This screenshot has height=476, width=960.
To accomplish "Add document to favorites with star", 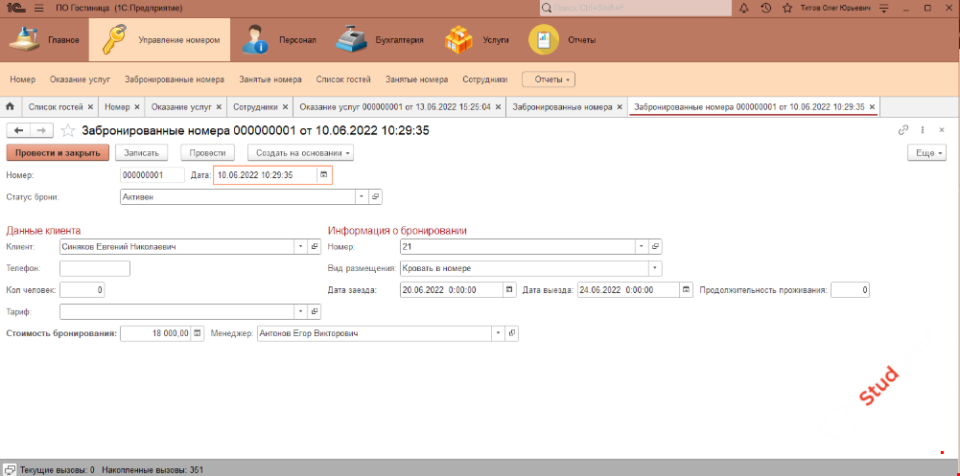I will [68, 130].
